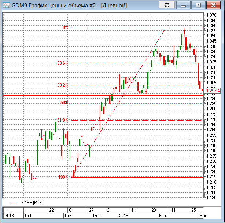Click the 2019 year label on time axis
The height and width of the screenshot is (223, 225).
pyautogui.click(x=123, y=216)
